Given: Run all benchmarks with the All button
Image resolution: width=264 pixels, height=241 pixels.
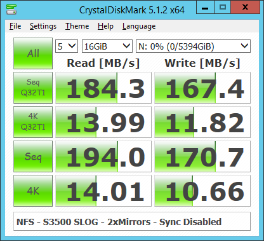Looking at the screenshot, I should click(x=33, y=53).
